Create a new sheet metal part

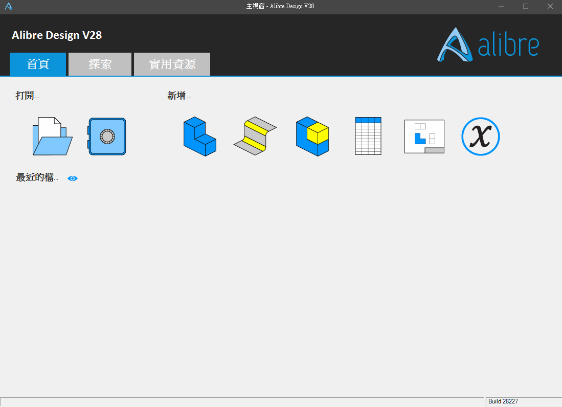(255, 136)
